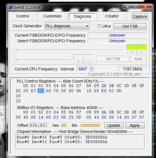This screenshot has height=158, width=156.
Task: Select SMBus register value D3
Action: pyautogui.click(x=56, y=117)
